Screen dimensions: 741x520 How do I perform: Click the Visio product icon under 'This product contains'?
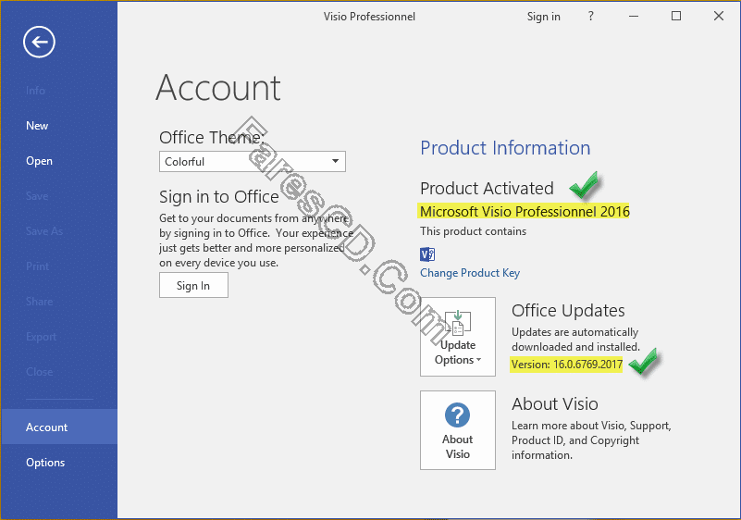click(x=427, y=254)
